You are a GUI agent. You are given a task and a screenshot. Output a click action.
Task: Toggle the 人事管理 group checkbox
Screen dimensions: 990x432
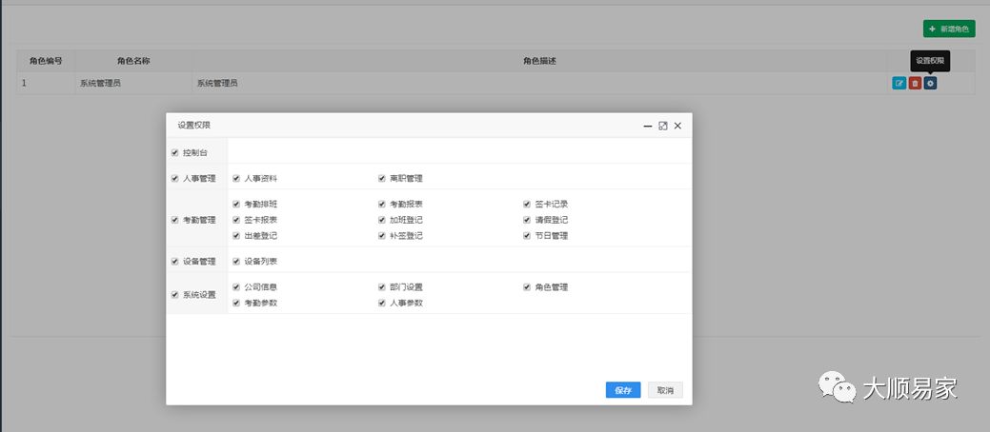175,178
